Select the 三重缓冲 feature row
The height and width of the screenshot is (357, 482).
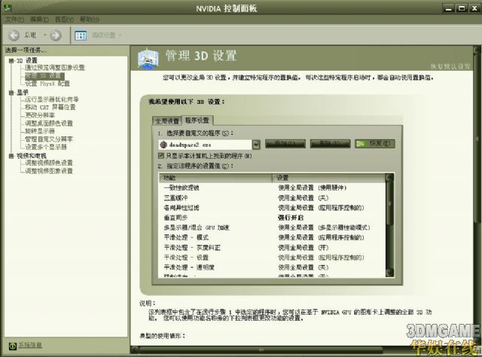point(272,198)
